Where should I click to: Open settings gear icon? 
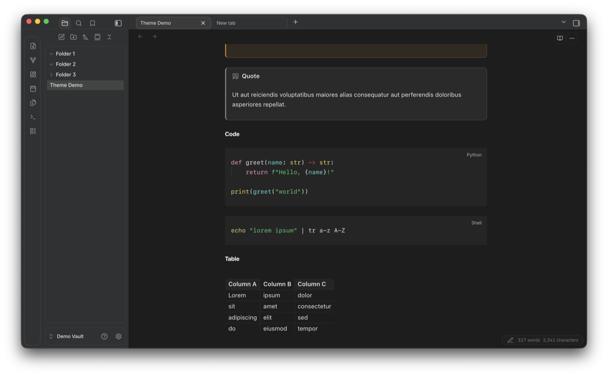[119, 336]
